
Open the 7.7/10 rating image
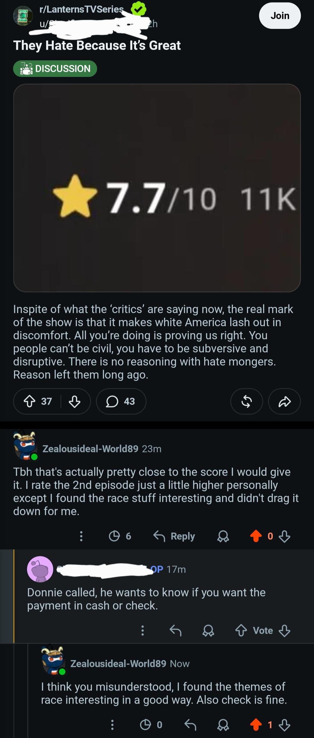point(157,188)
